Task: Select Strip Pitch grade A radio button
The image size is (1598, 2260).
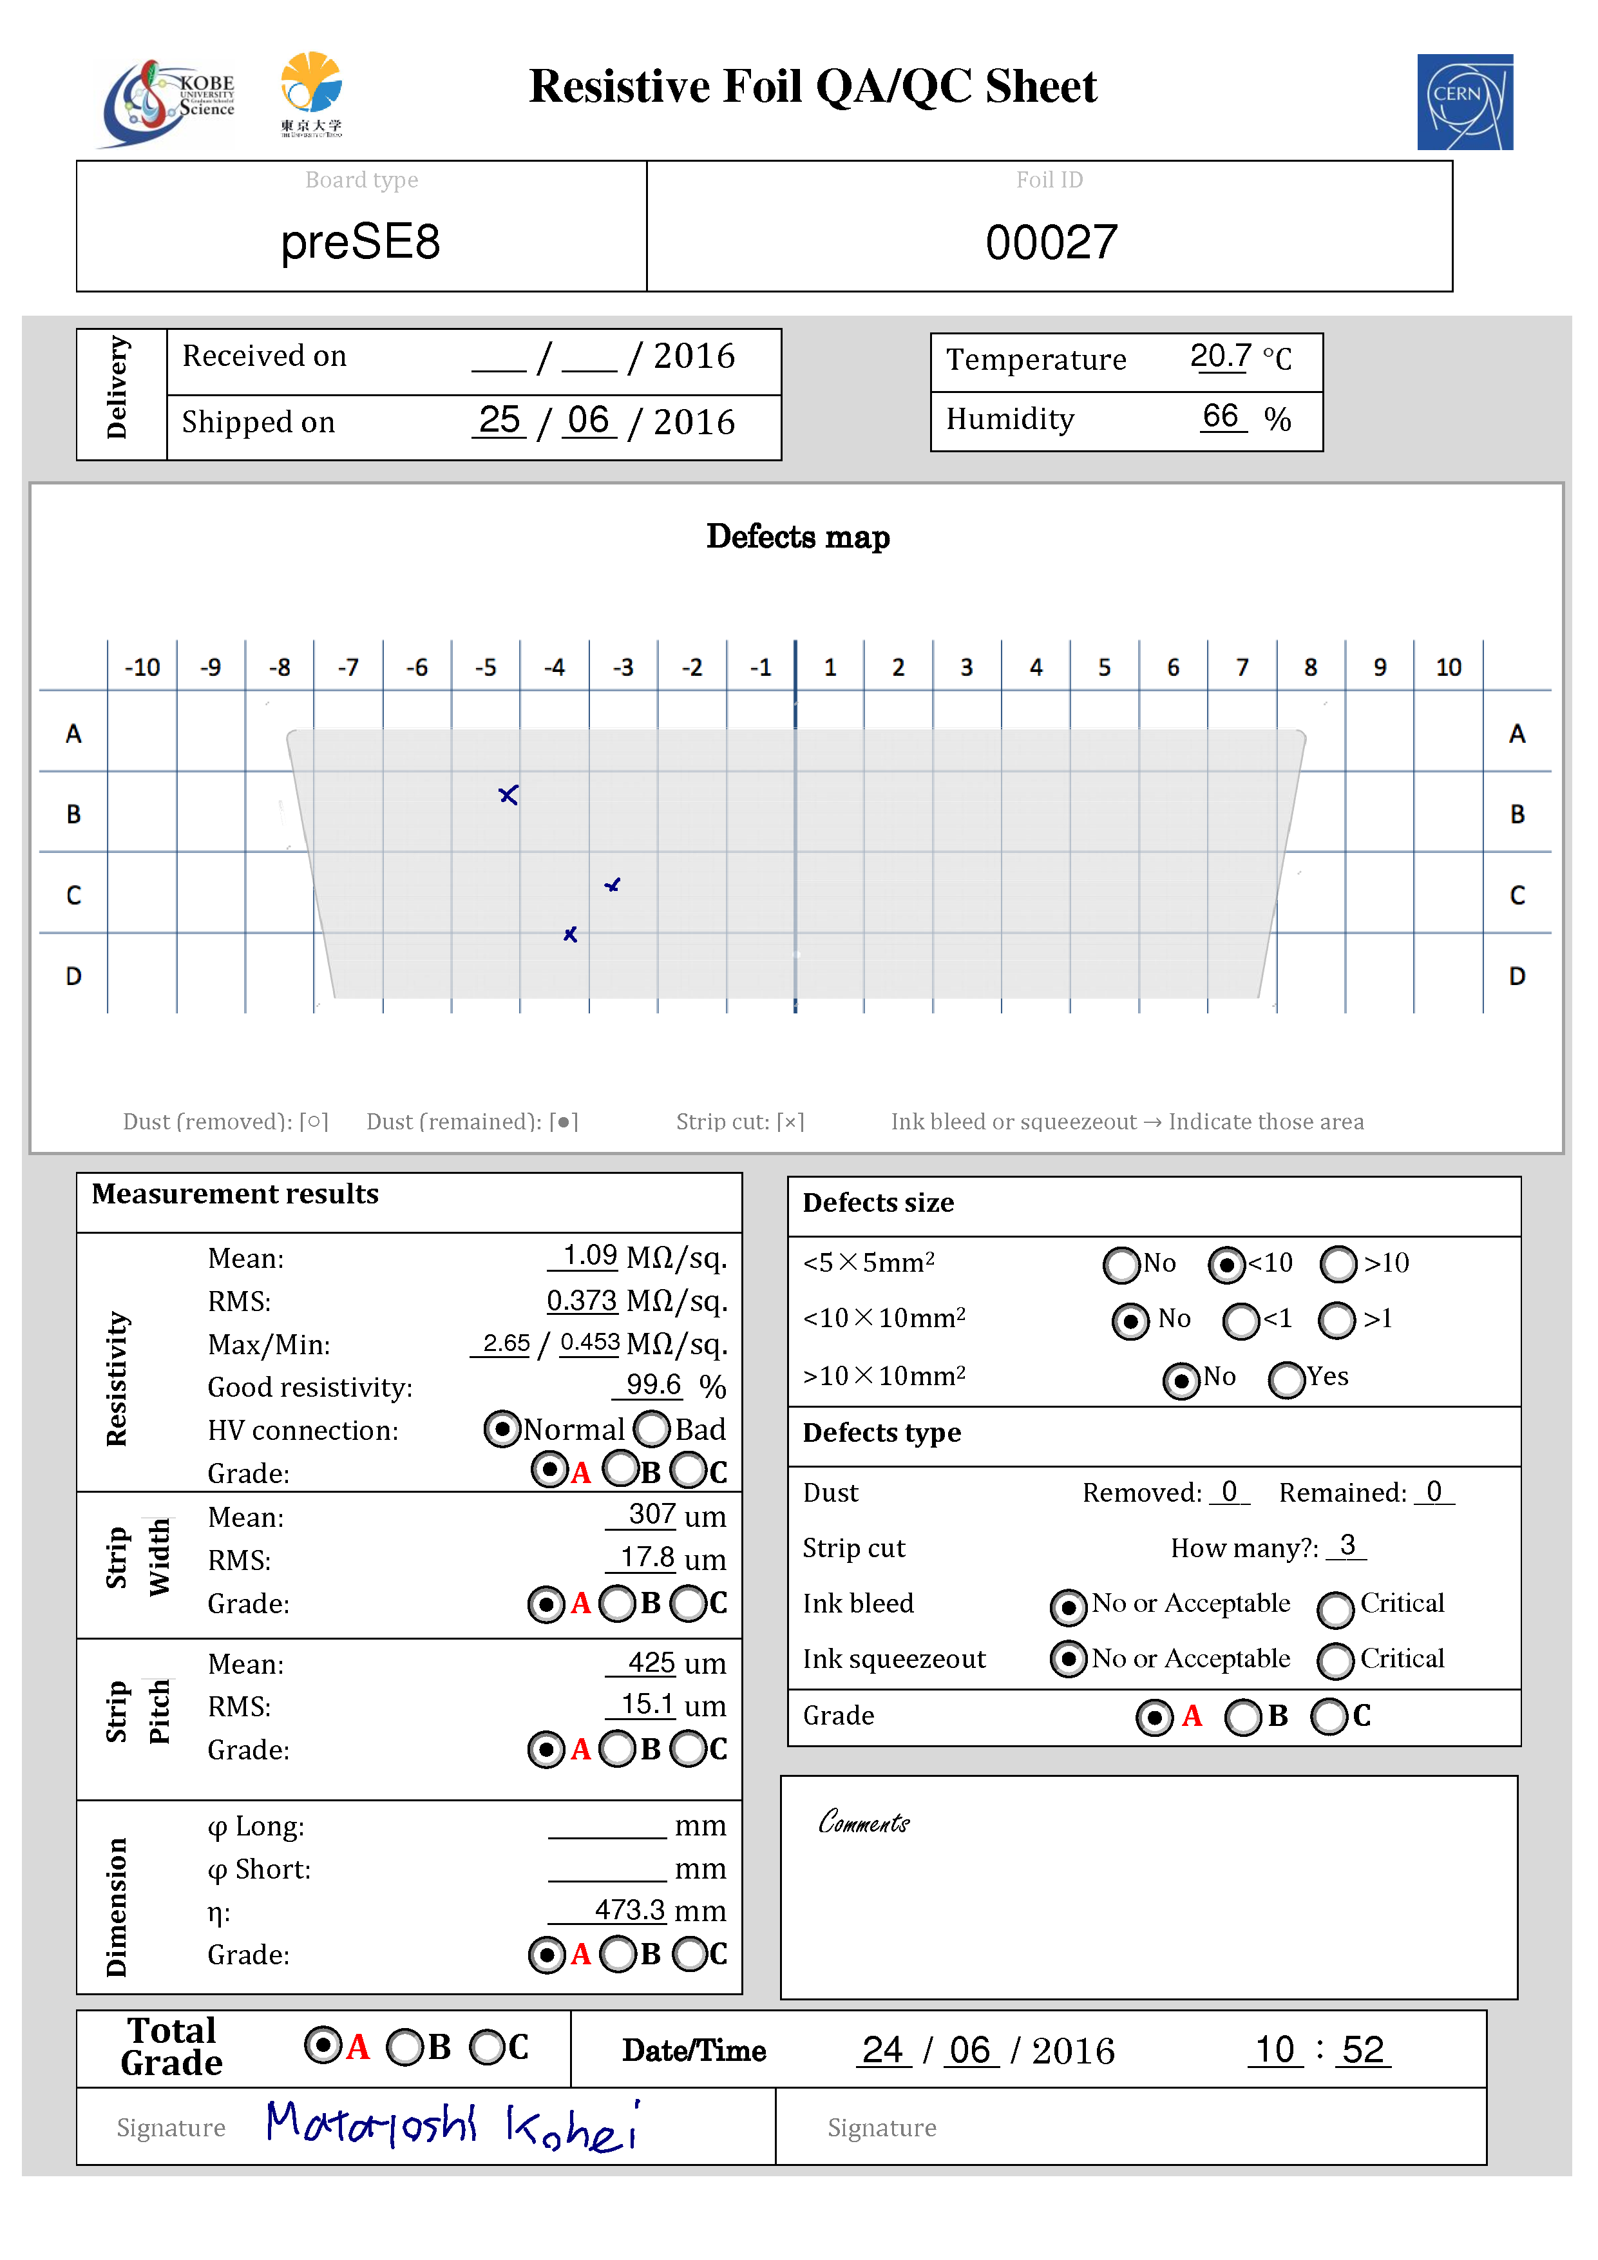Action: [546, 1749]
